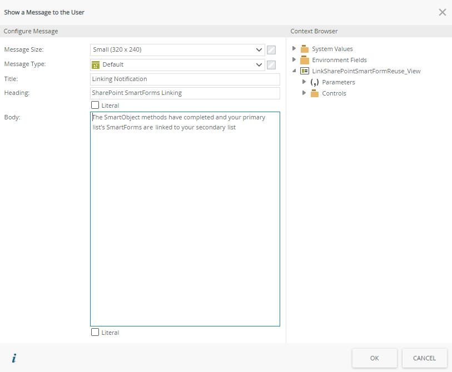The width and height of the screenshot is (452, 372).
Task: Expand the Environment Fields node
Action: (294, 60)
